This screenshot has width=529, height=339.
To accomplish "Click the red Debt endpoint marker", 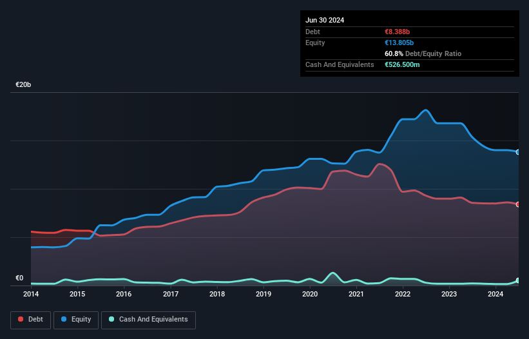I will click(x=518, y=204).
